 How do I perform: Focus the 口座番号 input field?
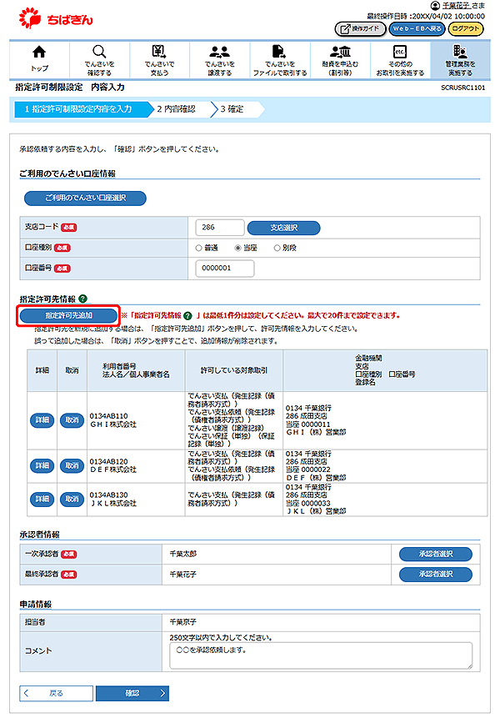225,269
